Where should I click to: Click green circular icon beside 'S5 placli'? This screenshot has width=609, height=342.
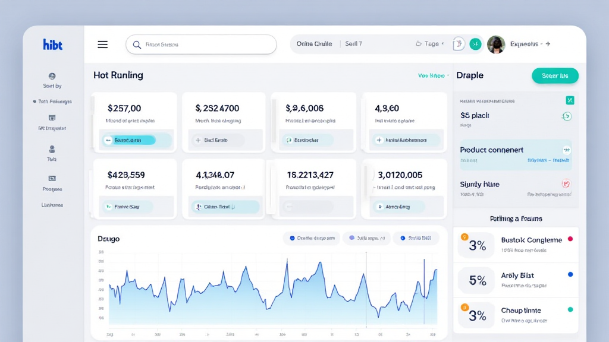566,116
